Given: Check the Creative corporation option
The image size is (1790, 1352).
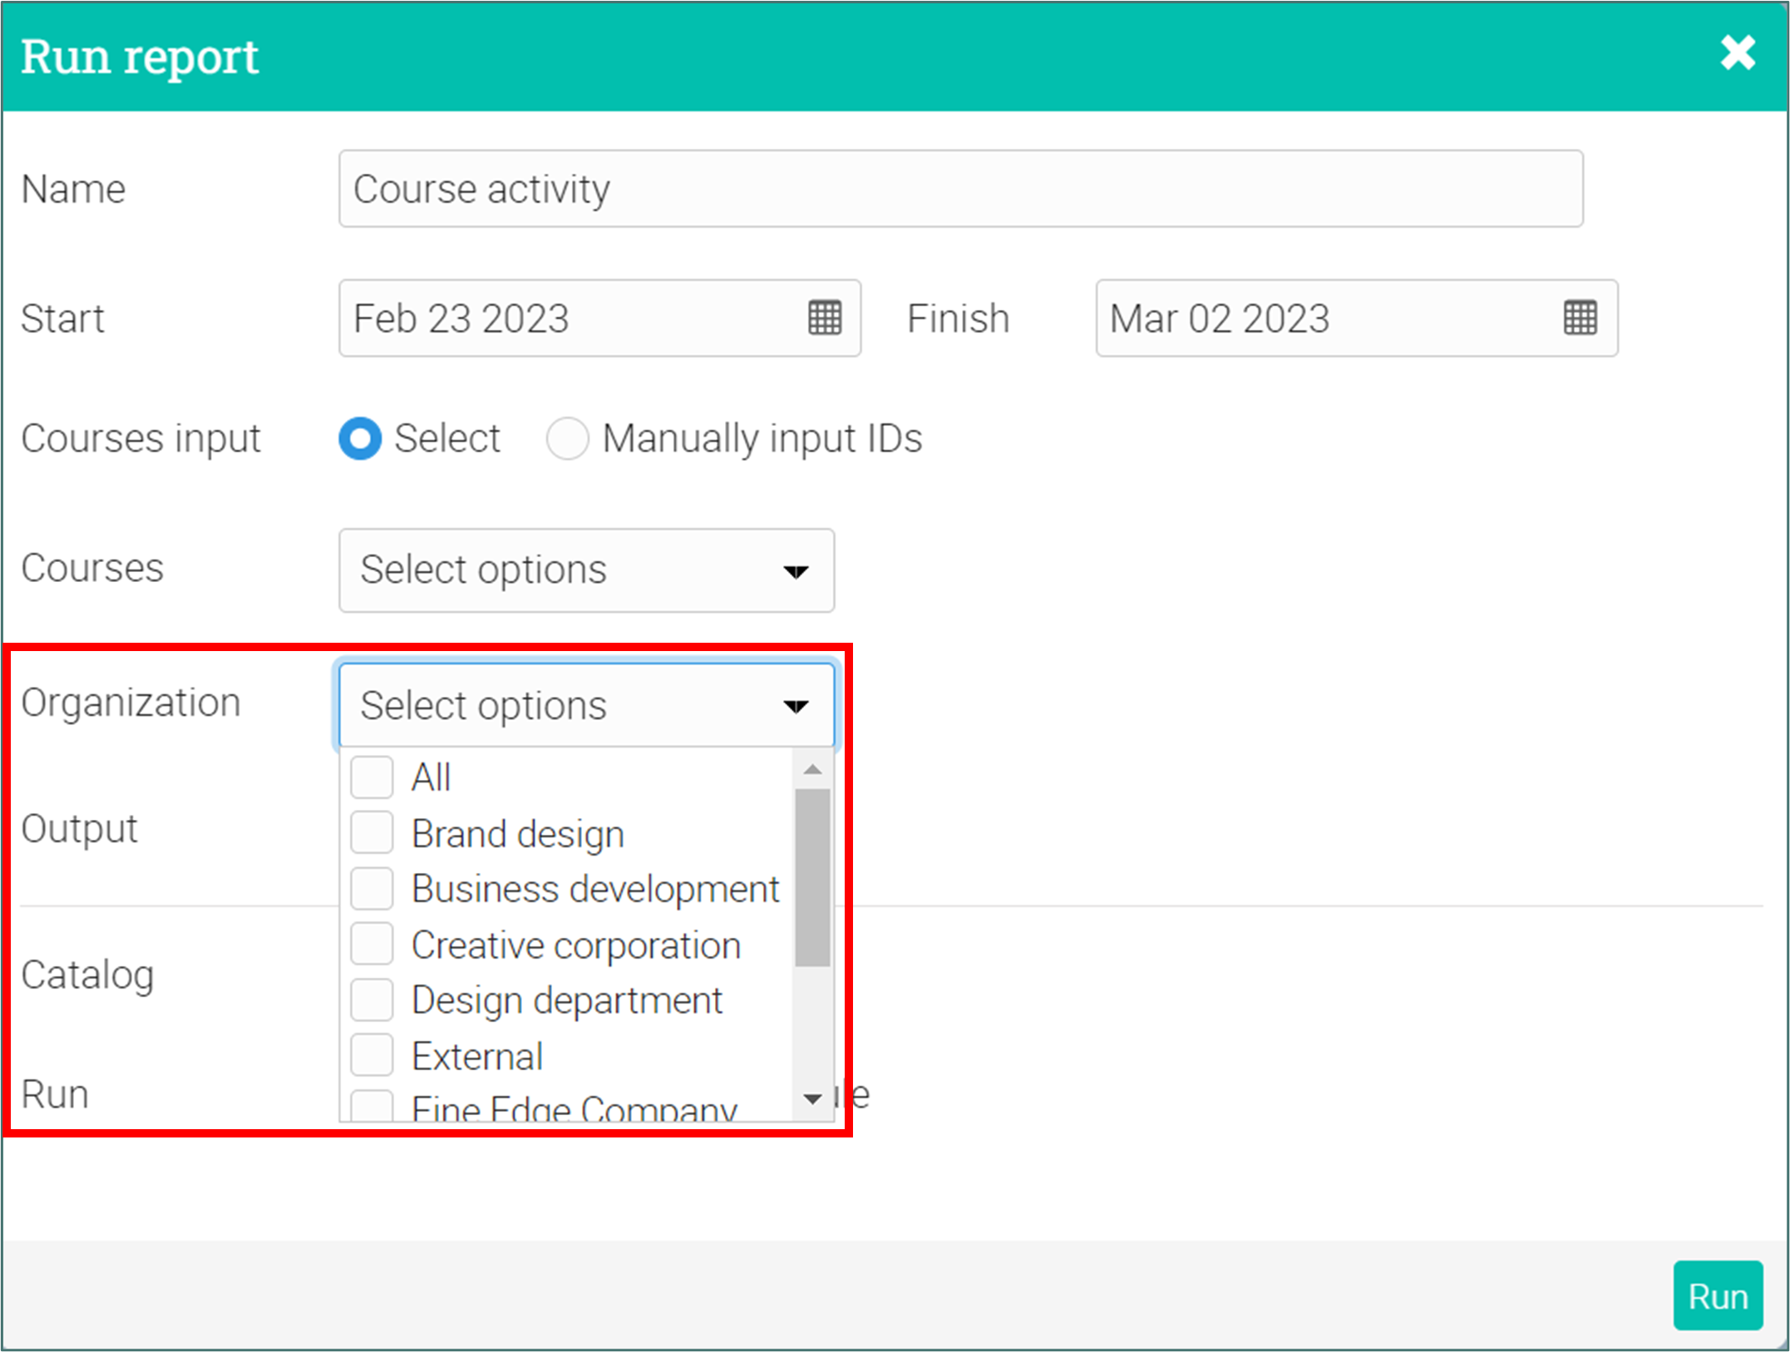Looking at the screenshot, I should click(x=372, y=945).
